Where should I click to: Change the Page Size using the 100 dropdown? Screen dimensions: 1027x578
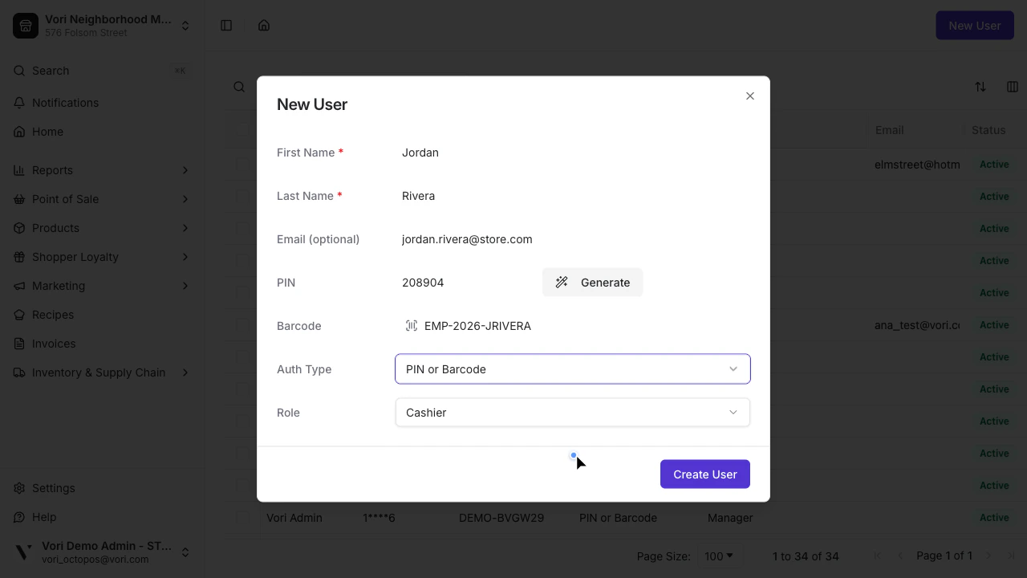coord(720,556)
